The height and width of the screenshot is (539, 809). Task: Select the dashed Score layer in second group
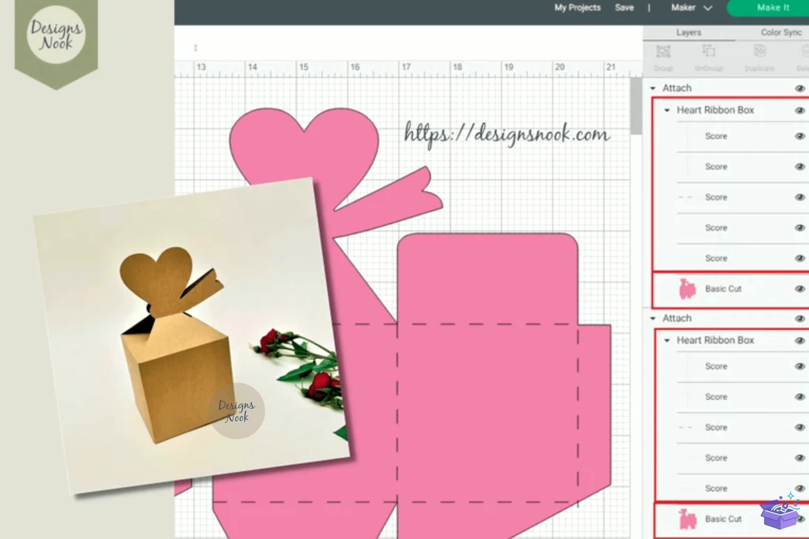(x=716, y=428)
